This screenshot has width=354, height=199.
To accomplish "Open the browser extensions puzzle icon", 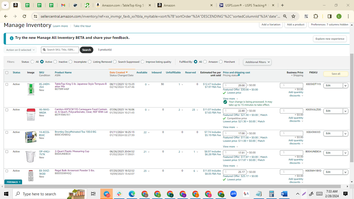I will coord(316,16).
